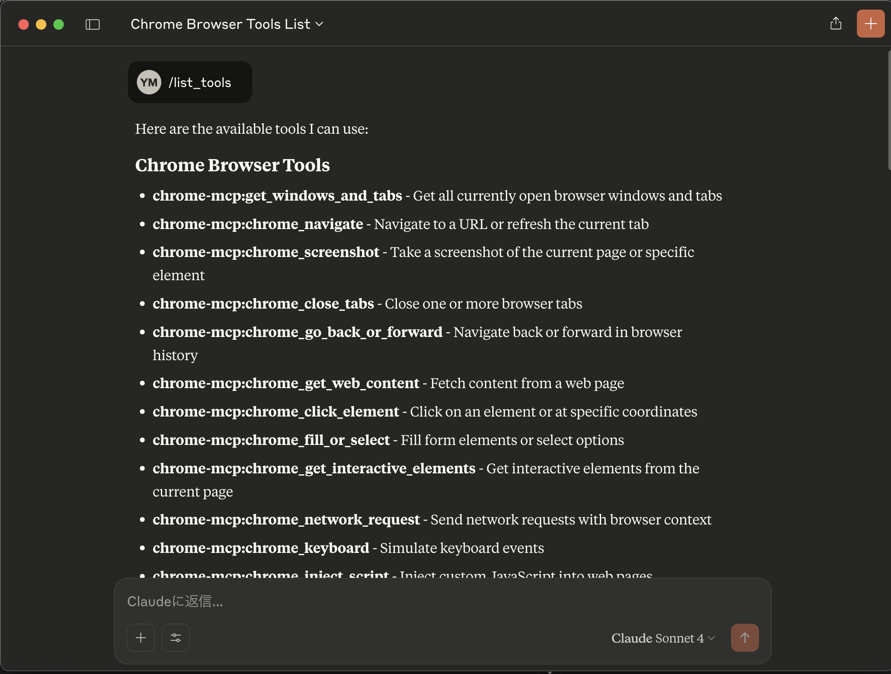Image resolution: width=891 pixels, height=674 pixels.
Task: Click the YM avatar circle
Action: (x=148, y=82)
